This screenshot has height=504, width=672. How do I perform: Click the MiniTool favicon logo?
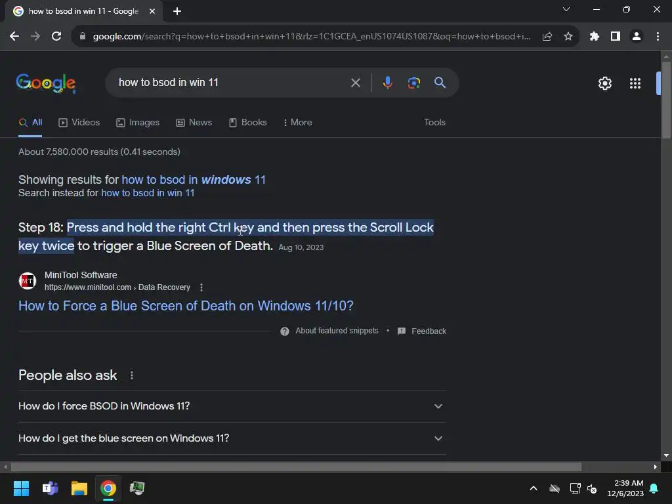point(28,281)
